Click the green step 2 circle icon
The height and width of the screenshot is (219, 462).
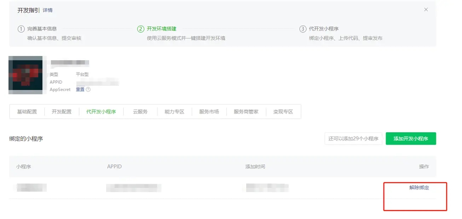pos(141,29)
